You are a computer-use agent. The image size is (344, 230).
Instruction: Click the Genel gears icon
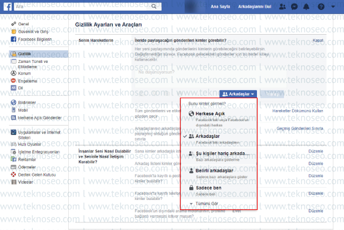coord(14,24)
